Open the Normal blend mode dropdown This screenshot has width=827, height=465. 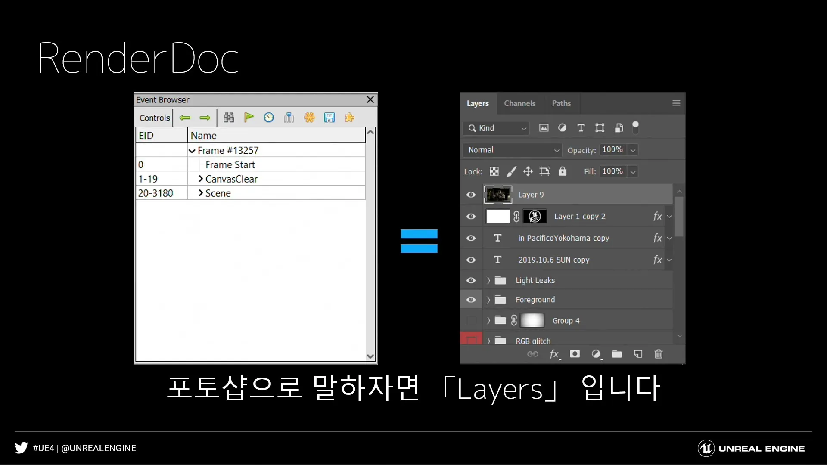[513, 150]
